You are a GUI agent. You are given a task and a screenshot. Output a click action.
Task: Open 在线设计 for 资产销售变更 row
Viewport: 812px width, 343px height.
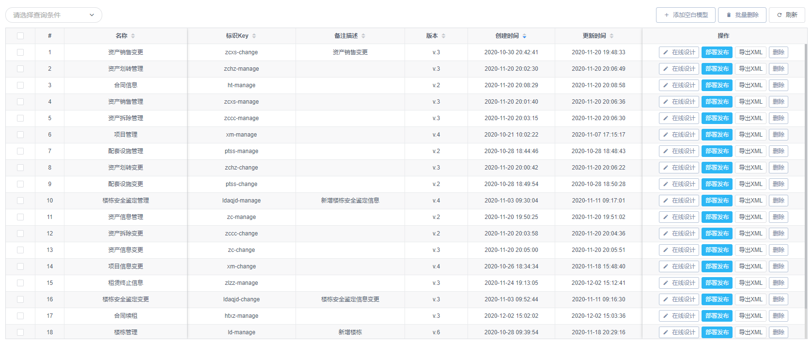(679, 52)
